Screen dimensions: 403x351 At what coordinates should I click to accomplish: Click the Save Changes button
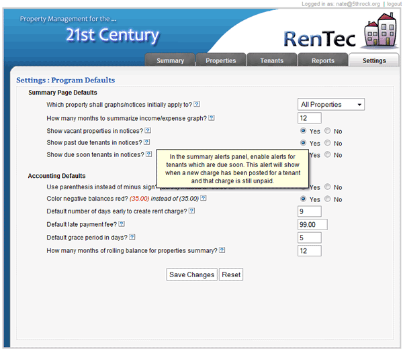point(191,274)
